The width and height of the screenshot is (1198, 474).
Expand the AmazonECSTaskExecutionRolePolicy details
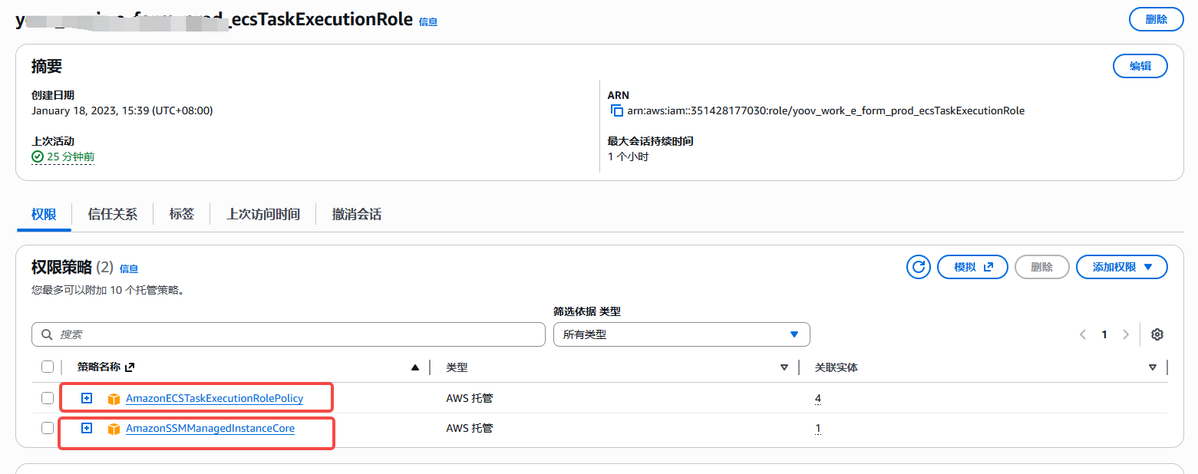pyautogui.click(x=87, y=398)
